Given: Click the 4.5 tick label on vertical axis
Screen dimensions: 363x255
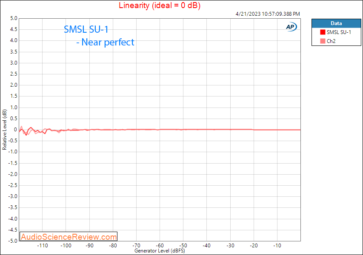Looking at the screenshot, I should tap(14, 29).
